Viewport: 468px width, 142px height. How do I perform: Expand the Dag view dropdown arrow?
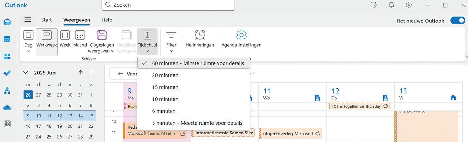(28, 51)
